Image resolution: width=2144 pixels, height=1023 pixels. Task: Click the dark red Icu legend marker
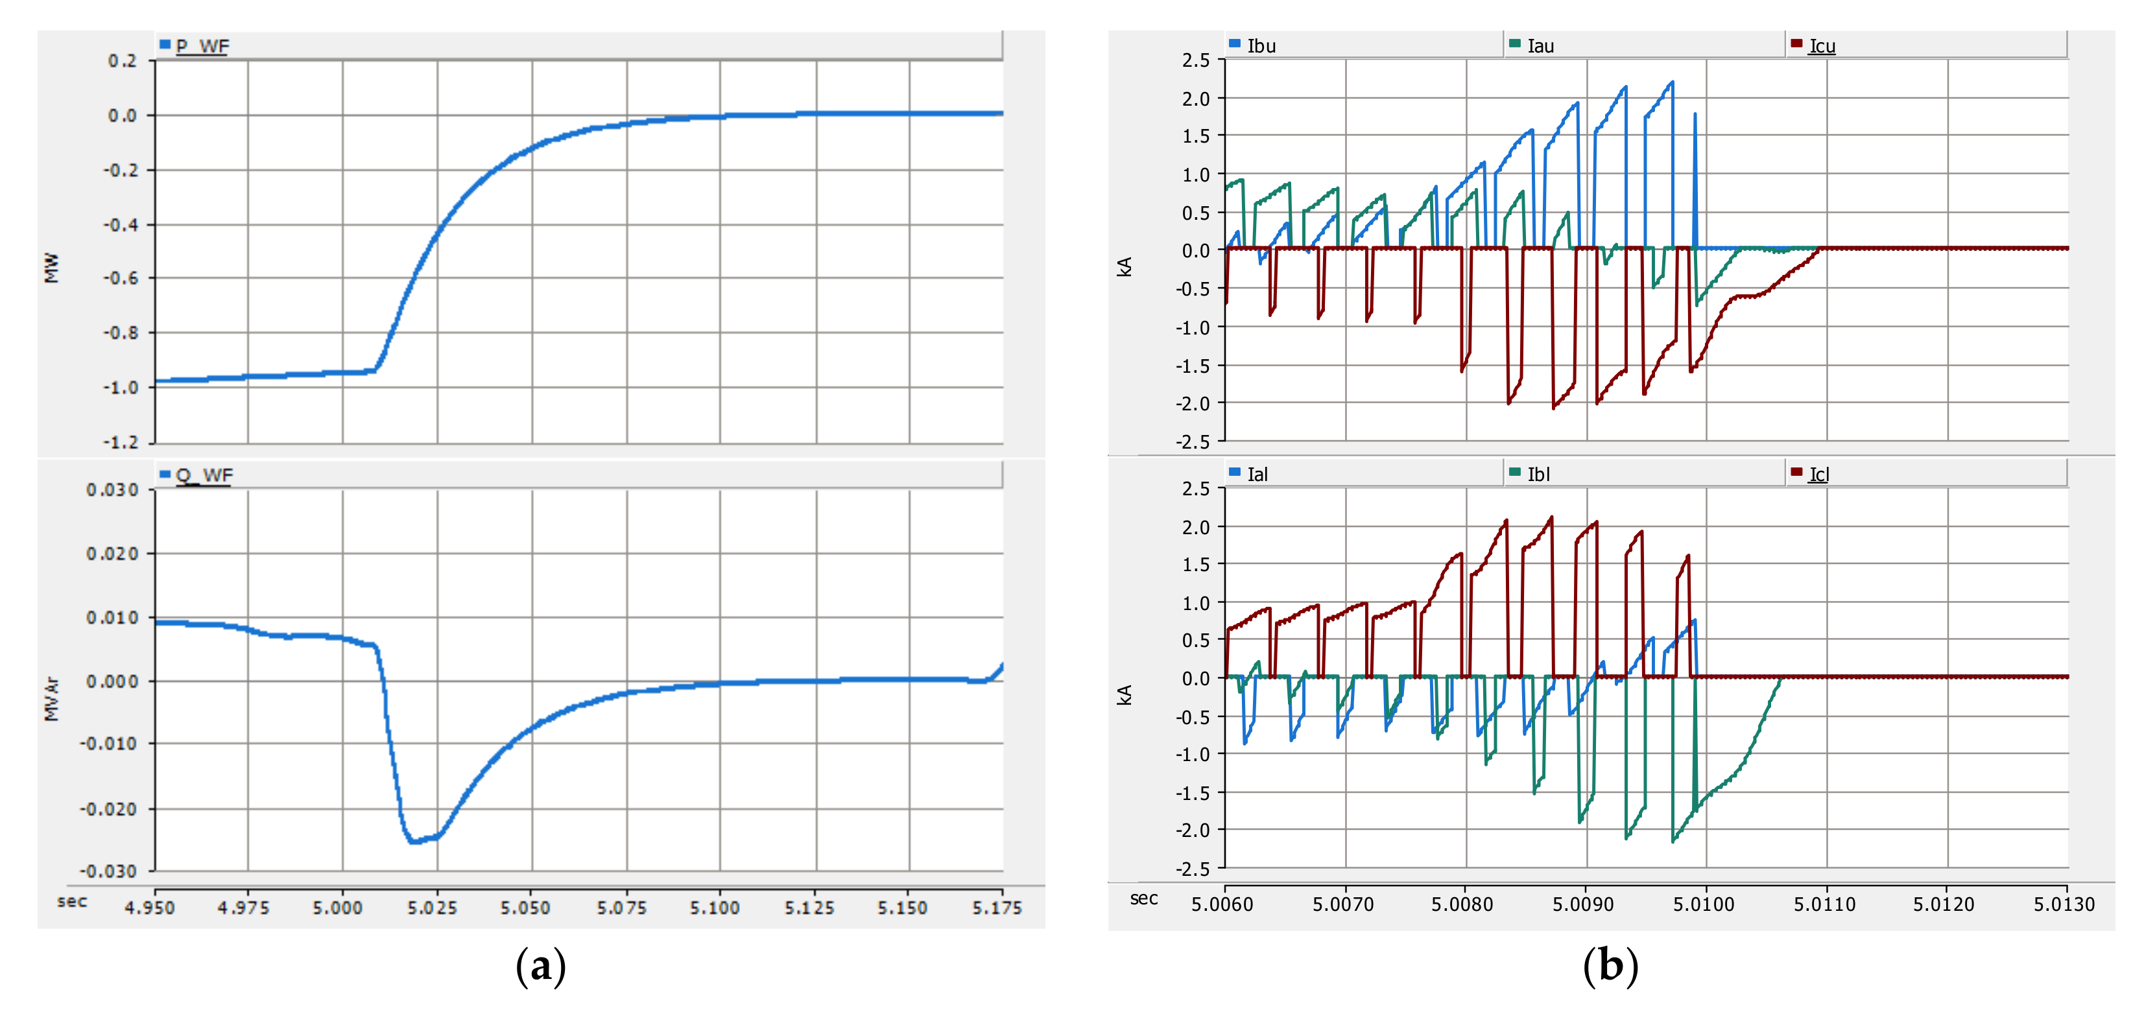(1796, 43)
